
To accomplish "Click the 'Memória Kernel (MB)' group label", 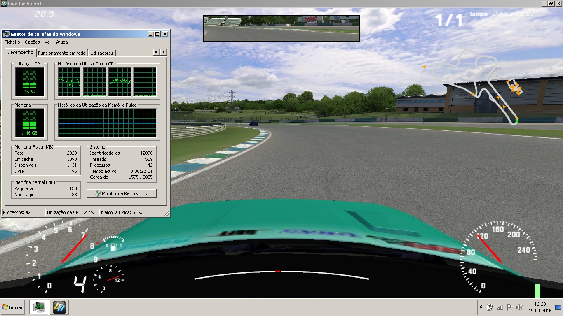I will [35, 182].
